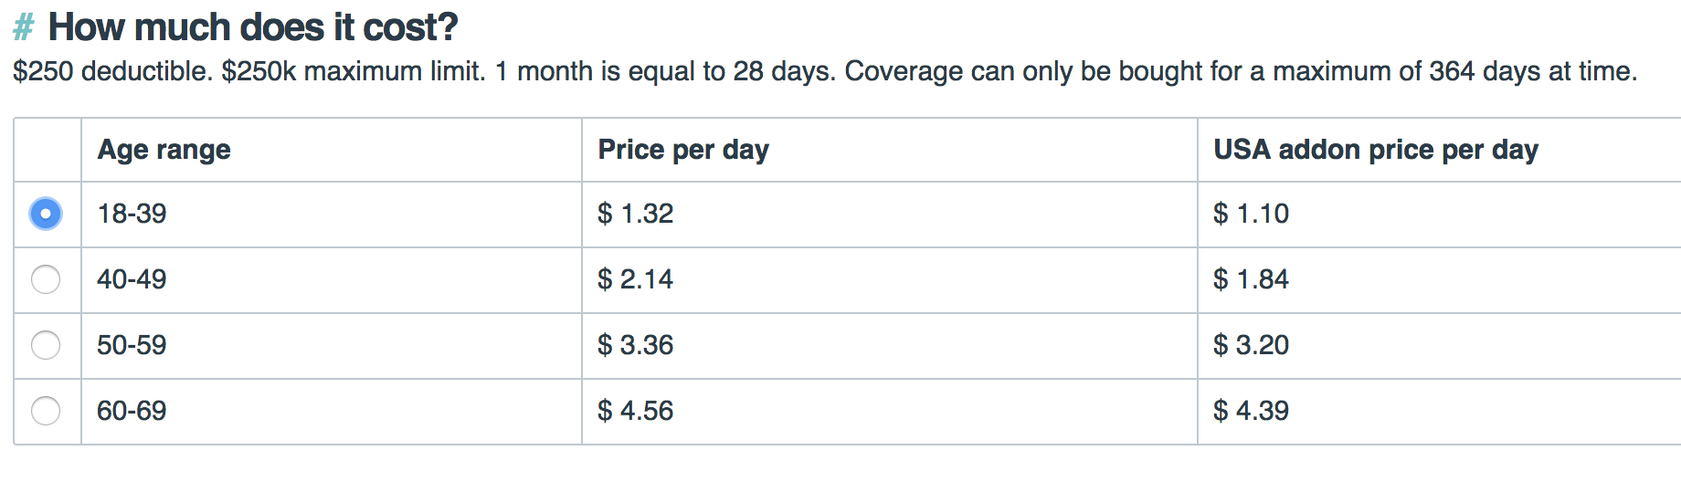Image resolution: width=1681 pixels, height=482 pixels.
Task: Click the $ 1.10 USA addon price cell
Action: (x=1440, y=214)
